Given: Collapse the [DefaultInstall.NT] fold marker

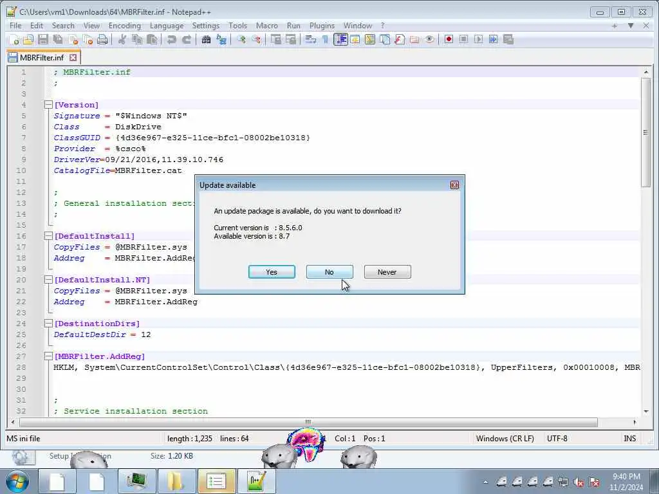Looking at the screenshot, I should tap(48, 280).
